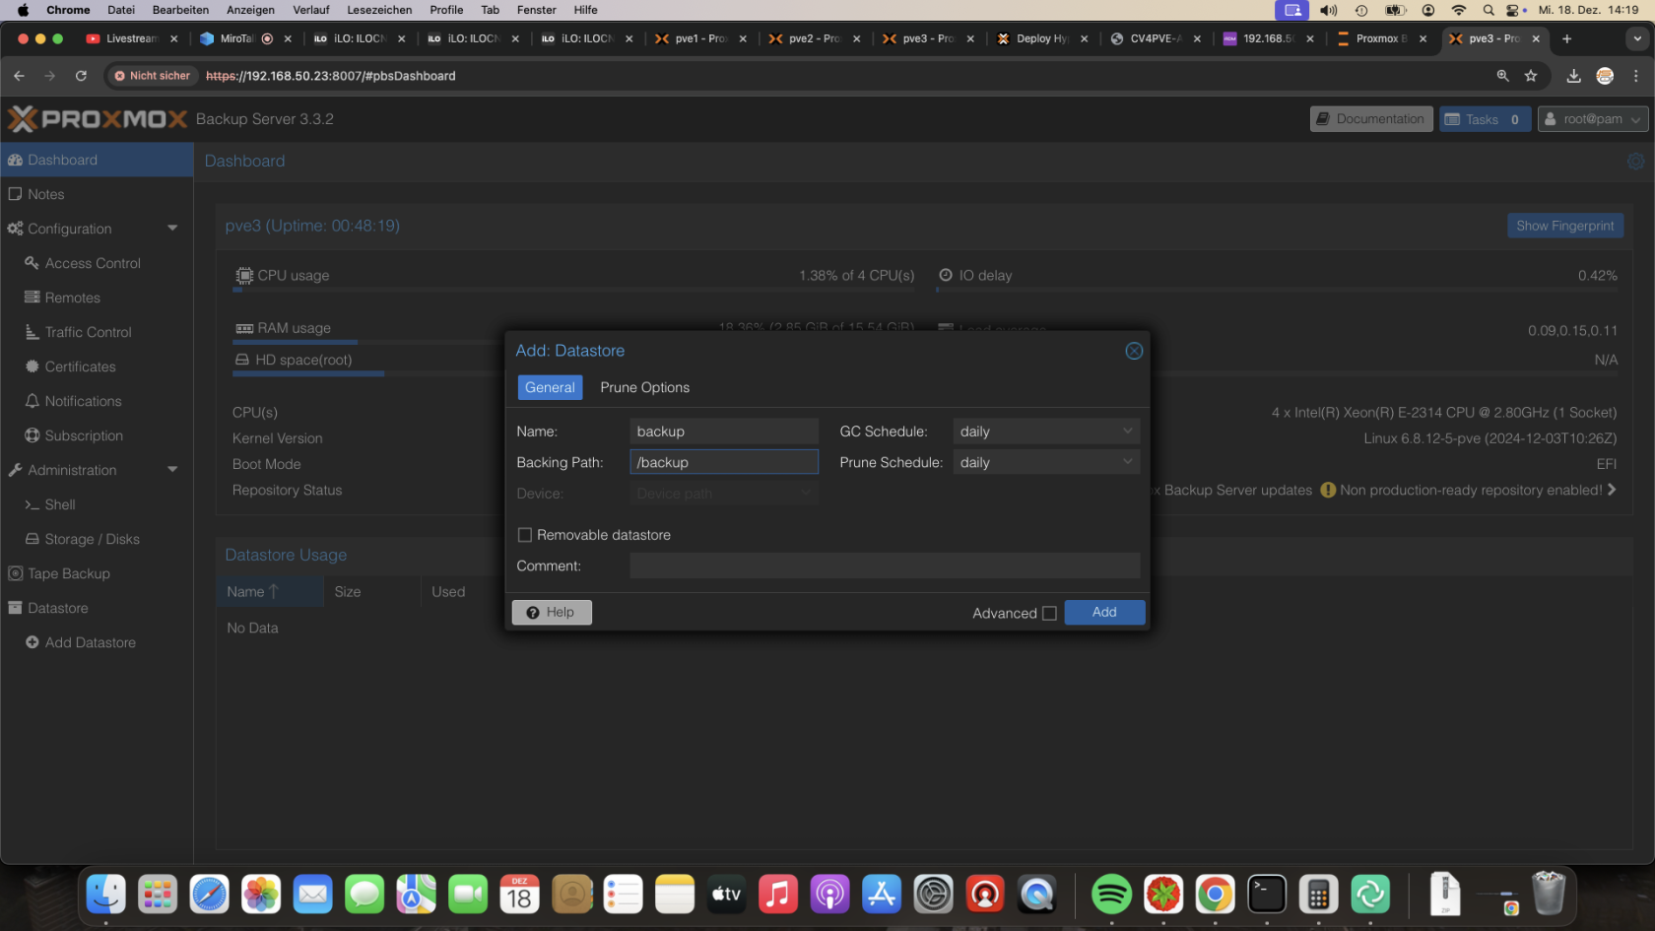
Task: Open the repository status arrow
Action: point(1612,490)
